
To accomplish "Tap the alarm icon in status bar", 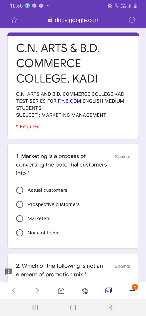I will (x=110, y=6).
